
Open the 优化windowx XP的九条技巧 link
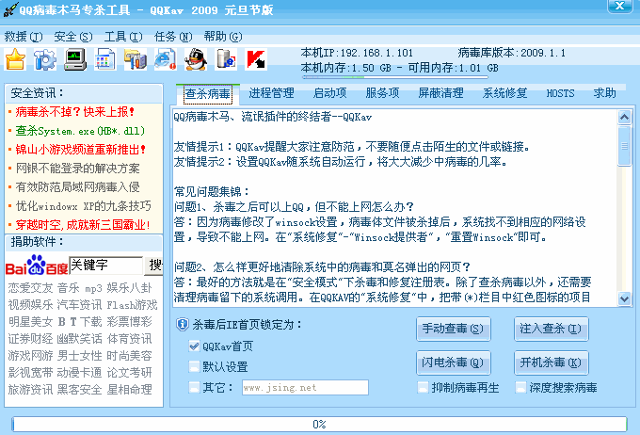[83, 206]
